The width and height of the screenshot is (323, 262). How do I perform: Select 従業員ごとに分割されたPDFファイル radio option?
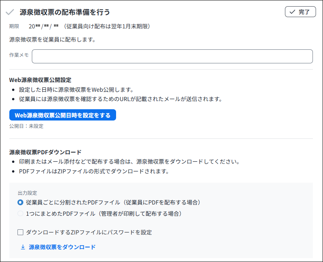[x=21, y=203]
